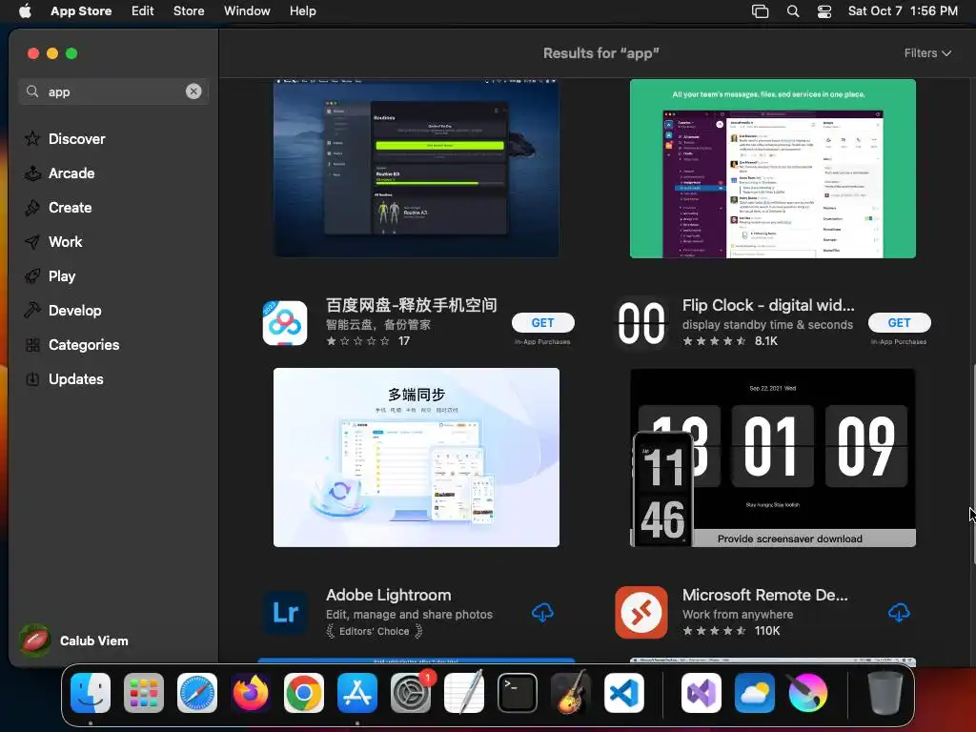Image resolution: width=976 pixels, height=732 pixels.
Task: Launch Firefox from the Dock
Action: [x=251, y=693]
